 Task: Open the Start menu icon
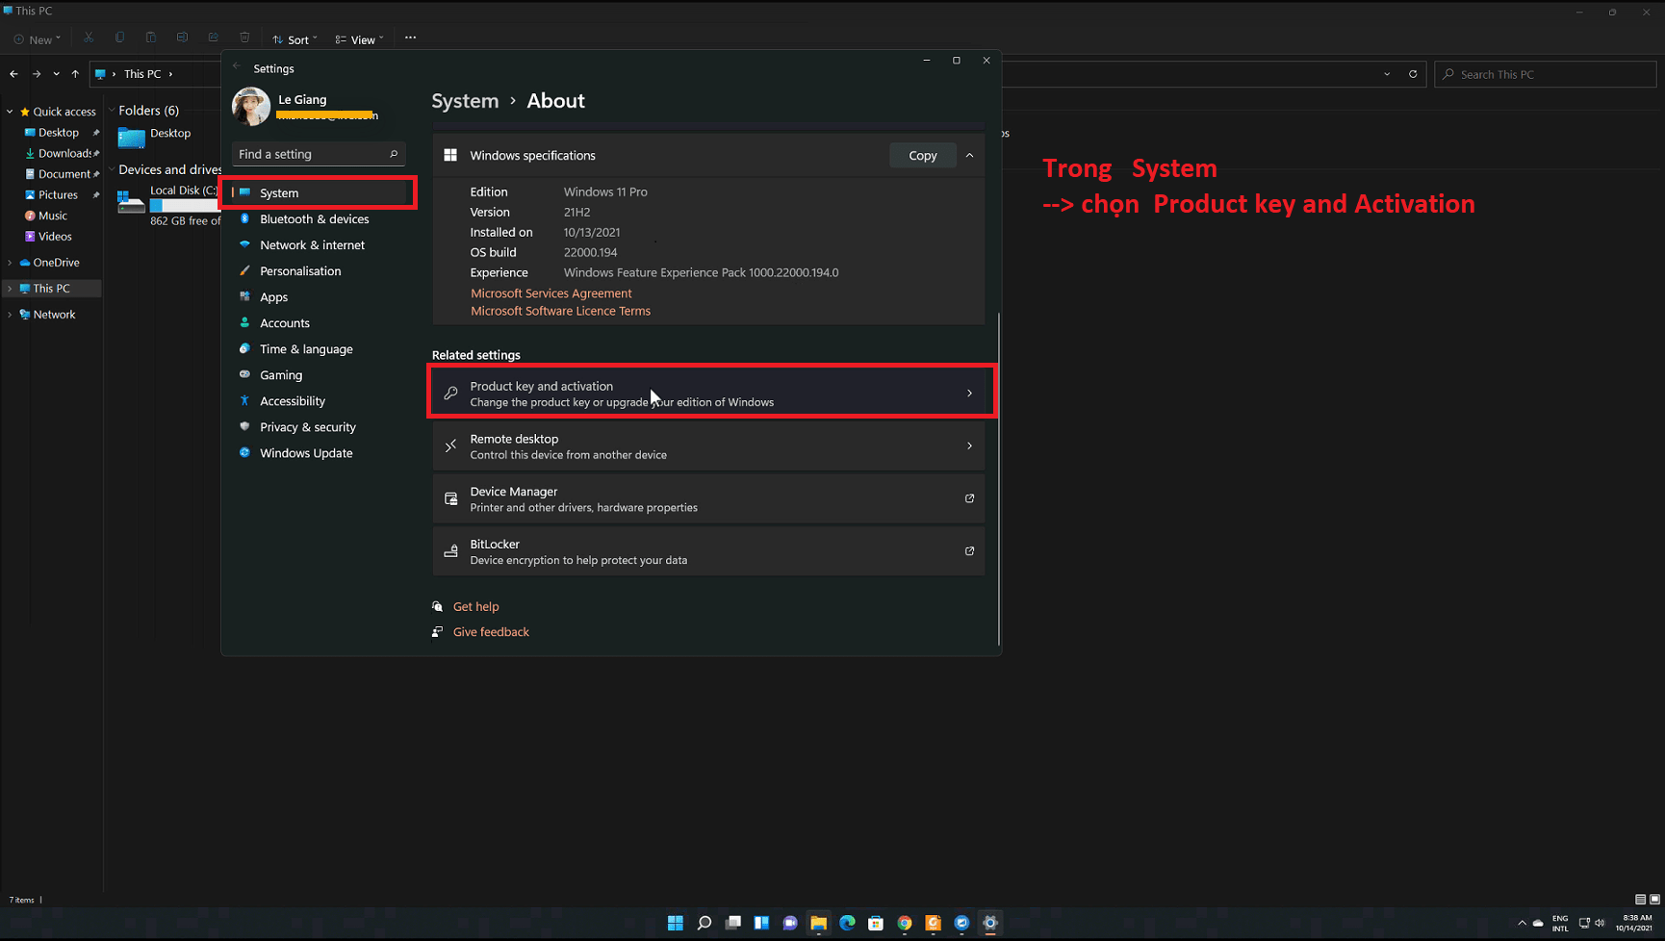click(675, 923)
